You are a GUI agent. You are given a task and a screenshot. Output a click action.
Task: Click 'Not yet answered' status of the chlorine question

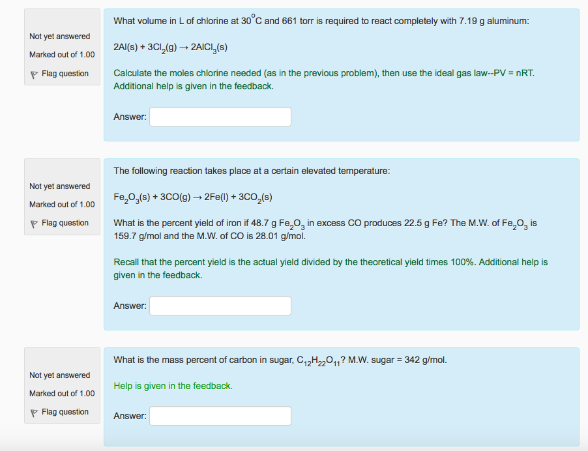pyautogui.click(x=60, y=36)
